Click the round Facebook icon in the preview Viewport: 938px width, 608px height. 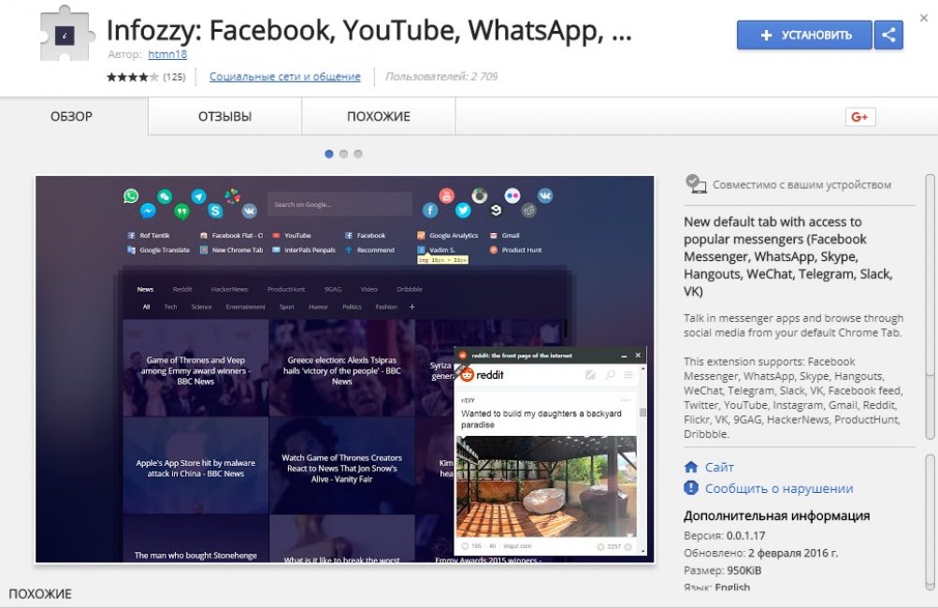click(430, 210)
